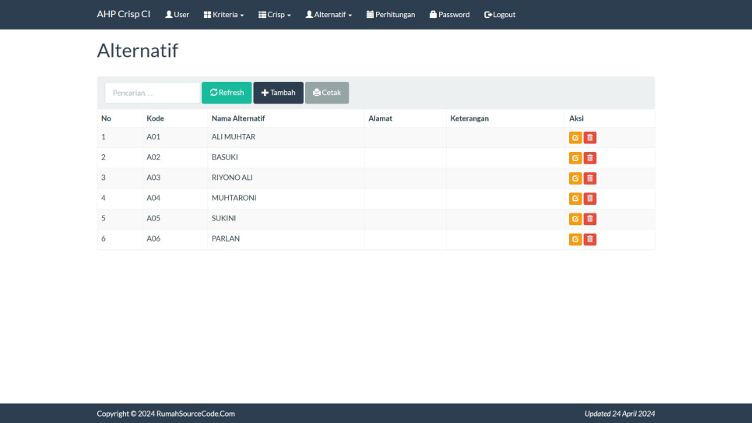The width and height of the screenshot is (752, 423).
Task: Open the Crisp dropdown in navbar
Action: (x=275, y=15)
